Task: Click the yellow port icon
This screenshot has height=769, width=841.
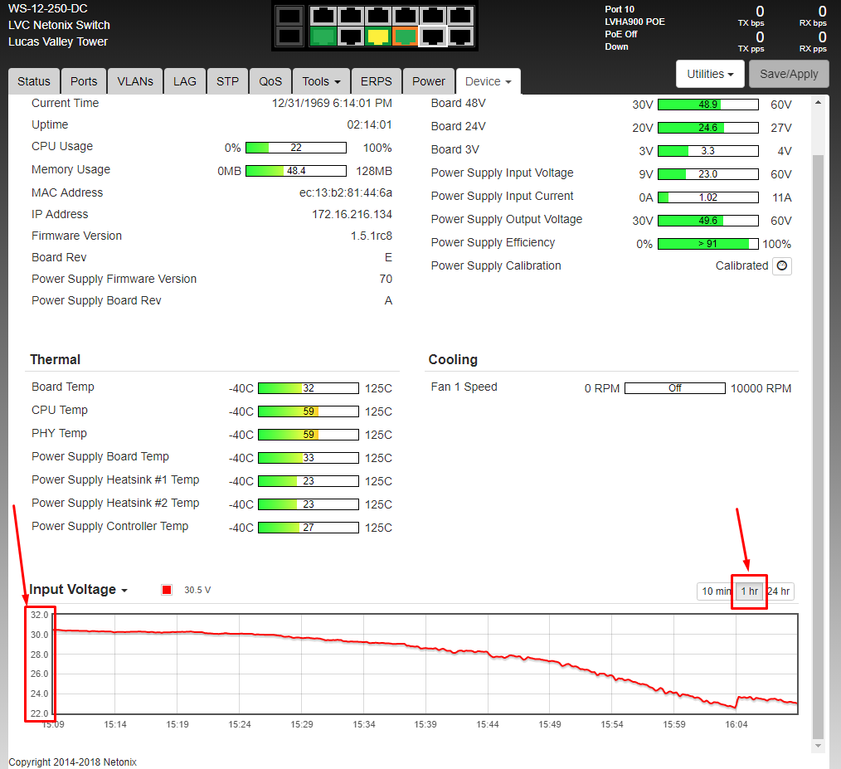Action: click(x=377, y=37)
